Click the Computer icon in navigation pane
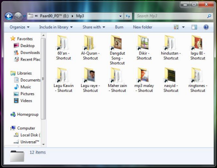217x168 pixels. 13,128
